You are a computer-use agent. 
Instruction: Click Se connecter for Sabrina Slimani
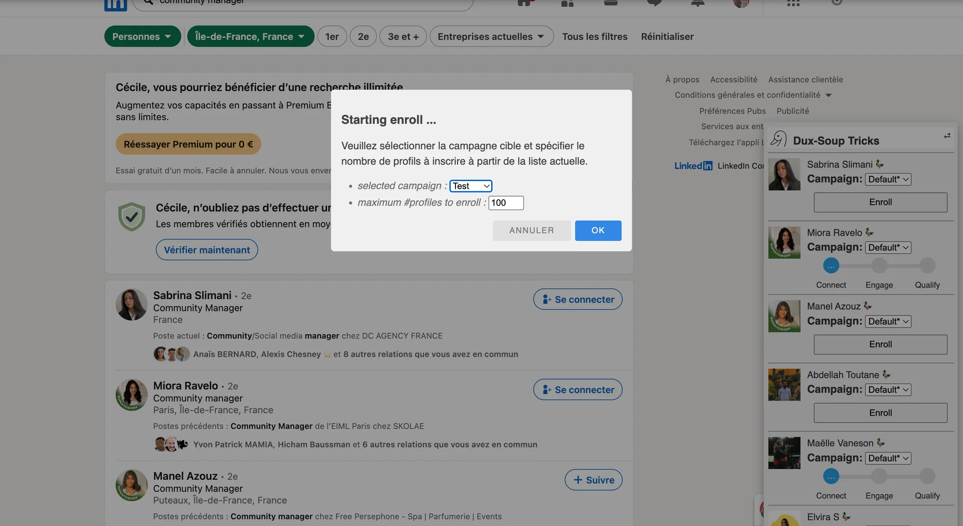578,299
